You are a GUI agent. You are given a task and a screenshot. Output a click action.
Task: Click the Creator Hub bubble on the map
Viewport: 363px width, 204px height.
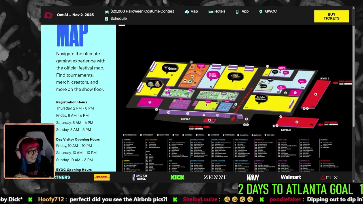coord(201,67)
